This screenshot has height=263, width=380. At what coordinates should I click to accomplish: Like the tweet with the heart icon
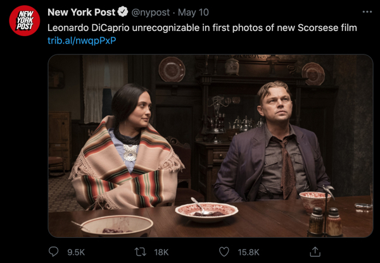224,252
